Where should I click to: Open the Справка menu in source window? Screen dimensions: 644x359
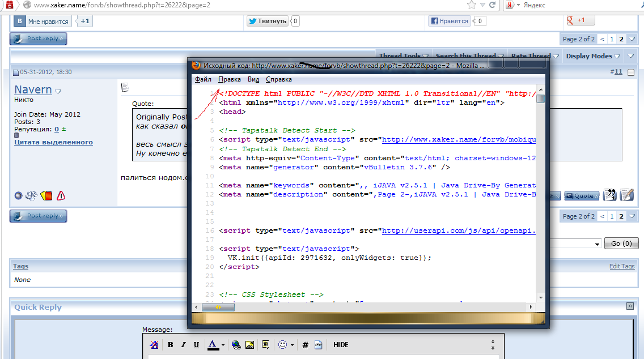click(x=279, y=79)
